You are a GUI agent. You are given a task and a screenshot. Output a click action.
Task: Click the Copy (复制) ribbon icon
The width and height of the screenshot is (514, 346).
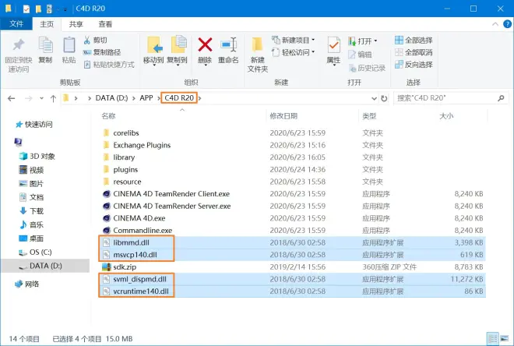[46, 45]
